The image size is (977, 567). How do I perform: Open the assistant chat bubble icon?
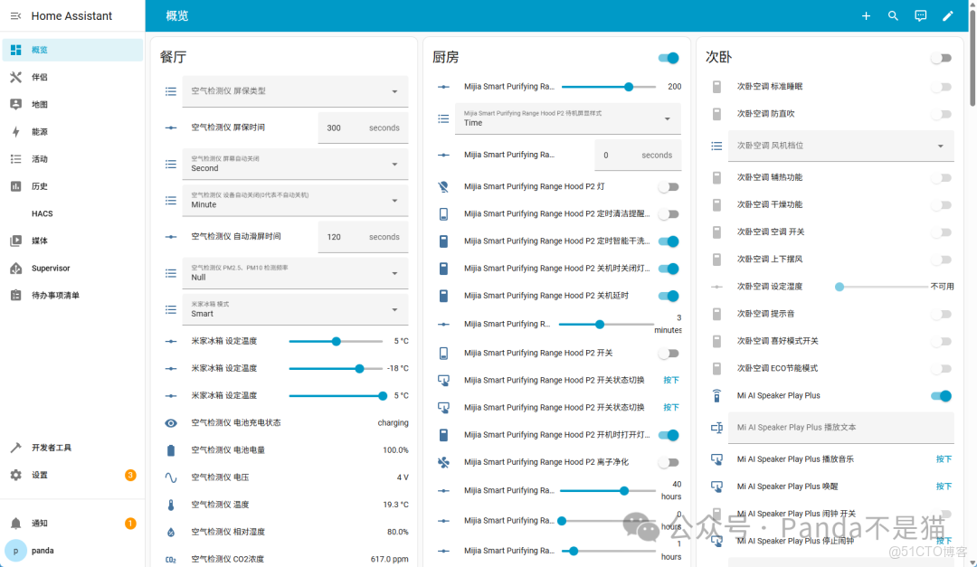(920, 15)
